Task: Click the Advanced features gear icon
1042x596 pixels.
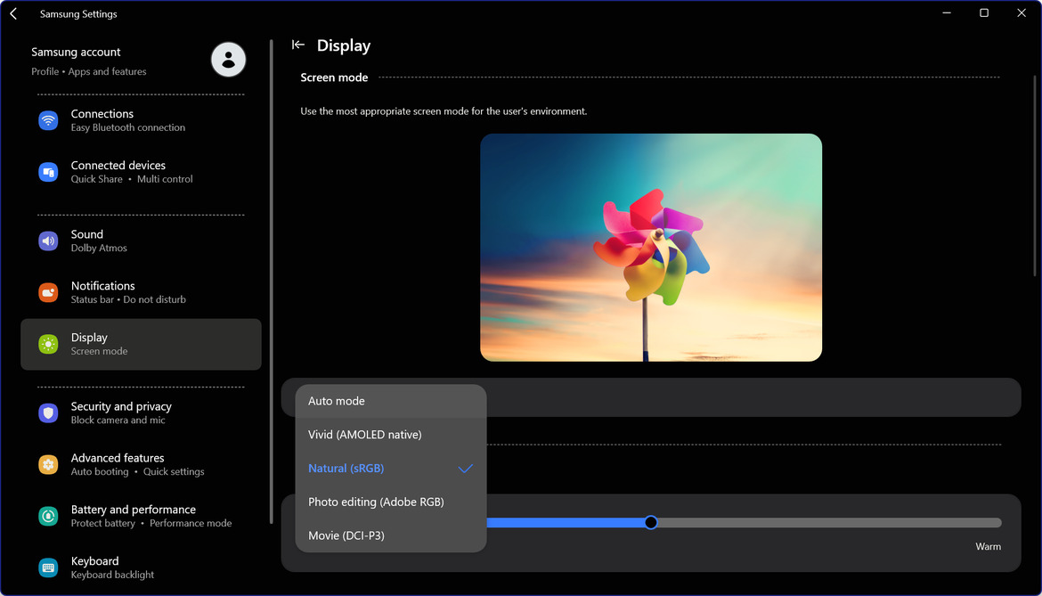Action: click(48, 464)
